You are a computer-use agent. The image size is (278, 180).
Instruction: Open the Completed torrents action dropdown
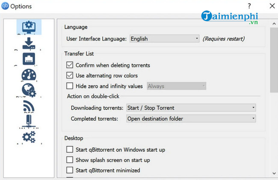[191, 118]
